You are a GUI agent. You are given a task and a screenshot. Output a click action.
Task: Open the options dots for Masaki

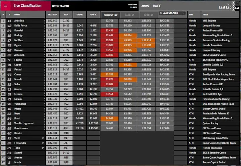point(45,79)
